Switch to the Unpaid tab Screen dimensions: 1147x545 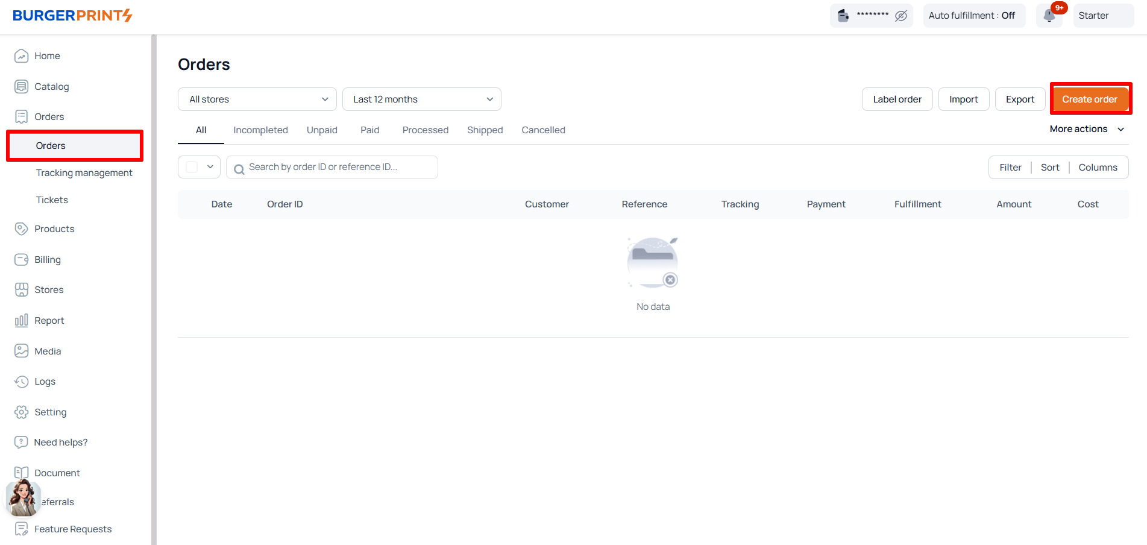[322, 130]
